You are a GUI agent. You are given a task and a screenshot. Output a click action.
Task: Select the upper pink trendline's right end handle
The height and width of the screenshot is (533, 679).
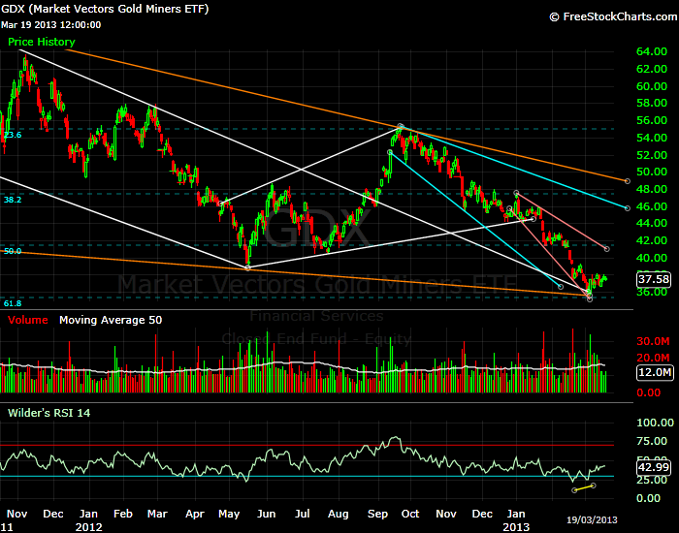606,249
